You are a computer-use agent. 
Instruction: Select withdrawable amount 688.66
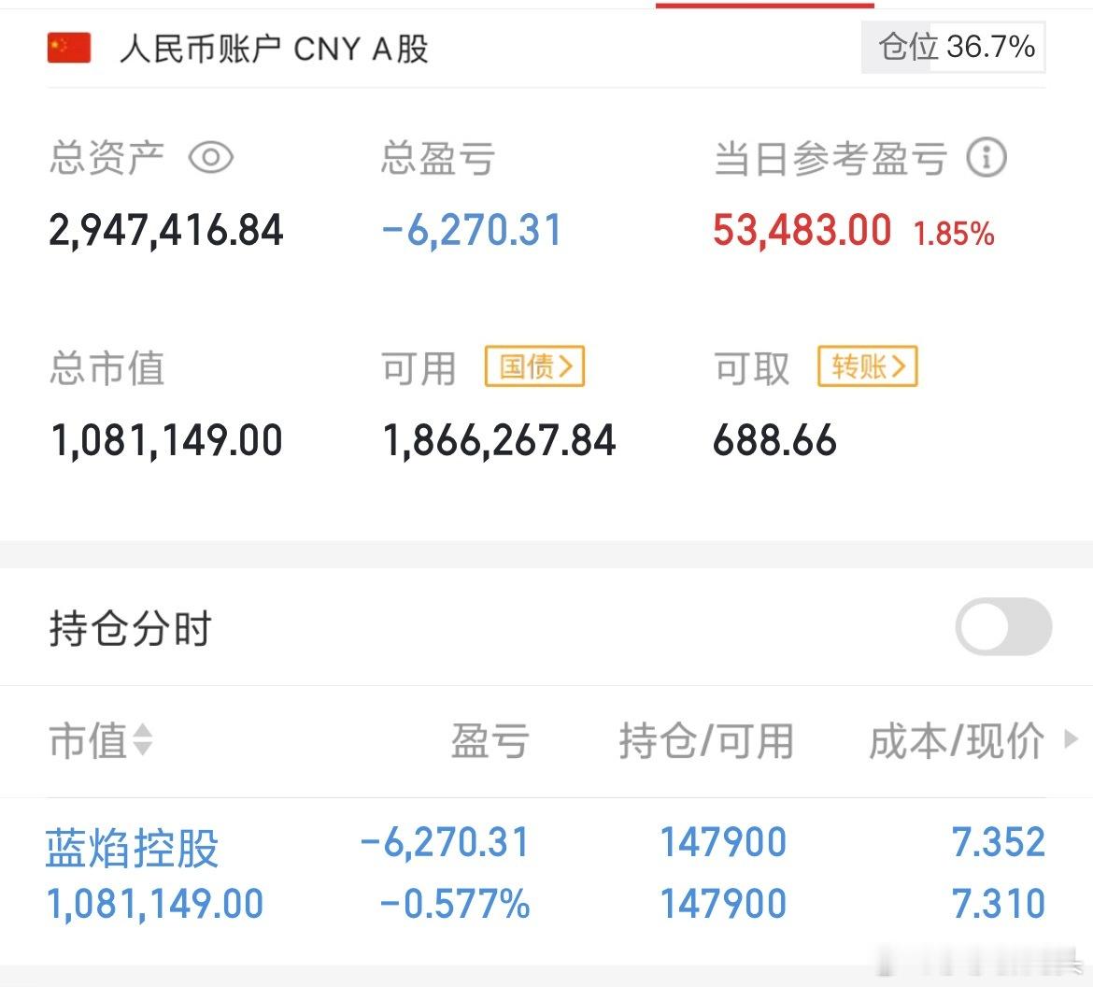[x=774, y=440]
